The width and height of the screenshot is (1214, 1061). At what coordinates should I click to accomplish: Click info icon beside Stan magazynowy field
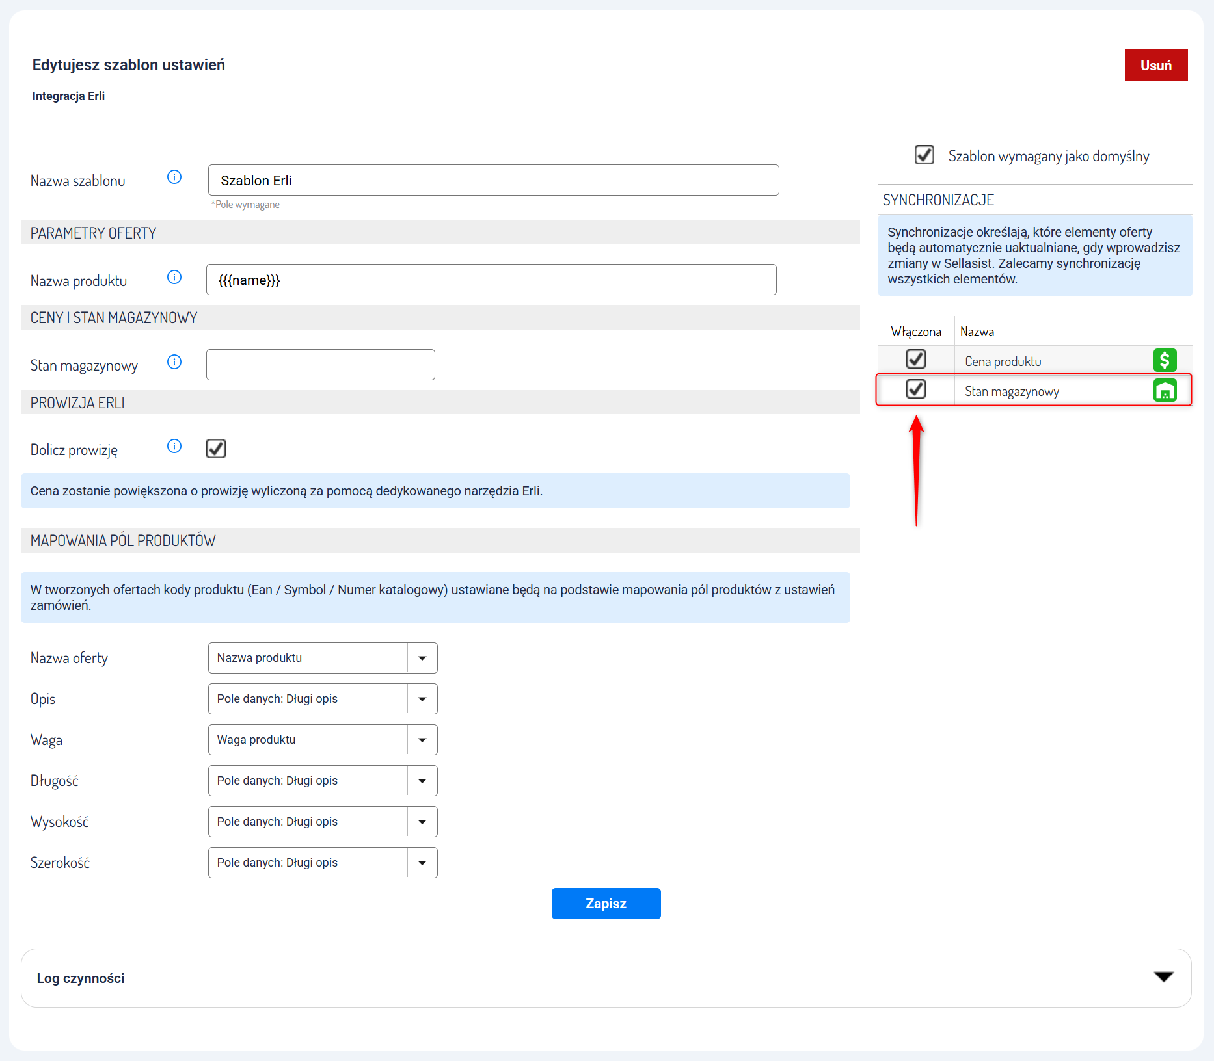pyautogui.click(x=174, y=362)
